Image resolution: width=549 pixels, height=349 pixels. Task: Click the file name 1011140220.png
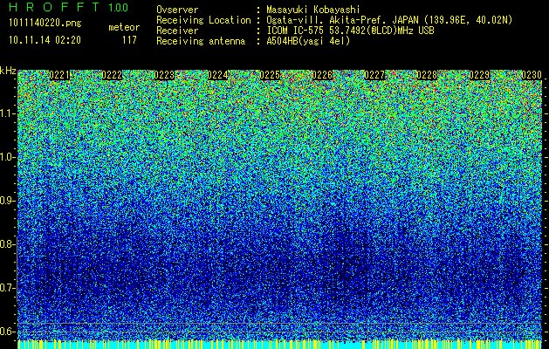45,24
